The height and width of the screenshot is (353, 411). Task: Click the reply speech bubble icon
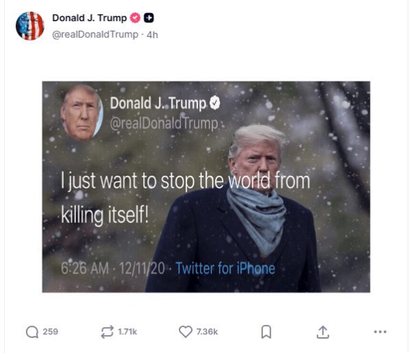coord(32,332)
